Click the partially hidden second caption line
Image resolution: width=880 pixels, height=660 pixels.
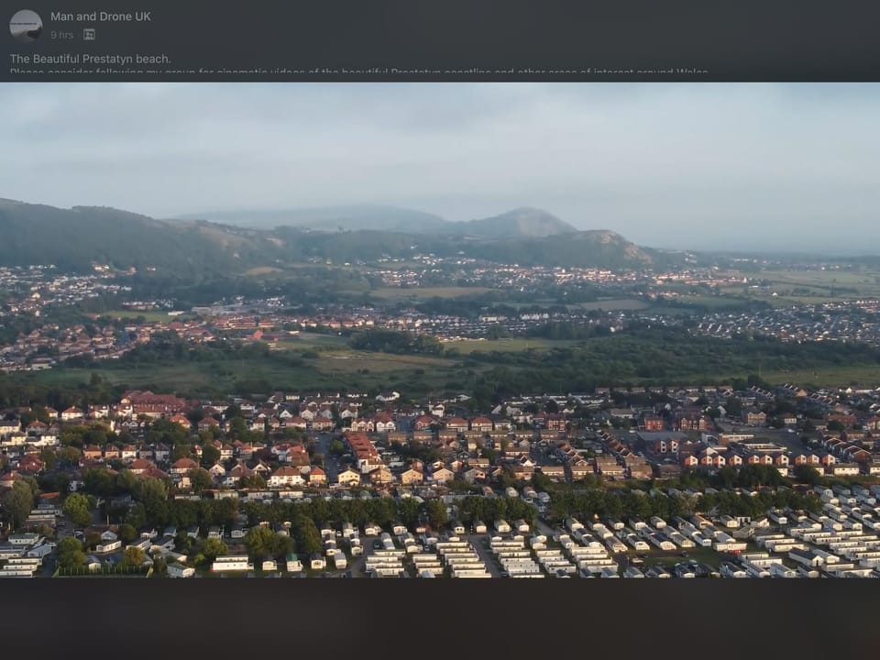(x=357, y=73)
